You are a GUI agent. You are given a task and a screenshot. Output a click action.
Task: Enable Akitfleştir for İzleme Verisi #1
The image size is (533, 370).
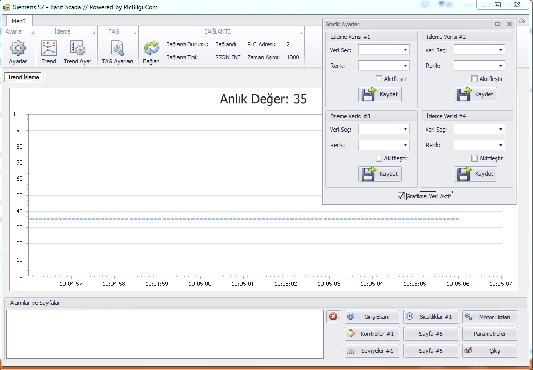tap(379, 79)
